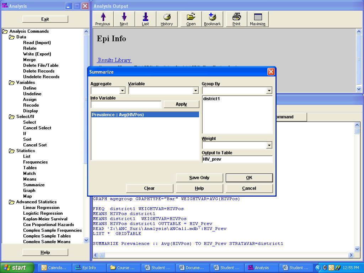Choose the Summarize command in the tree
The width and height of the screenshot is (364, 273).
point(34,185)
